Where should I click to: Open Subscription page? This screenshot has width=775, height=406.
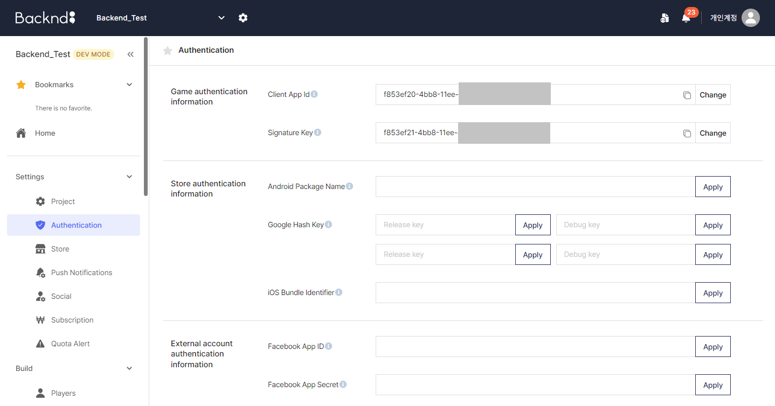(73, 320)
